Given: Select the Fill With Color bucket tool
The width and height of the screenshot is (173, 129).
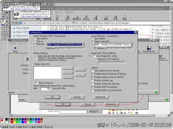Looking at the screenshot, I should click(7, 12).
